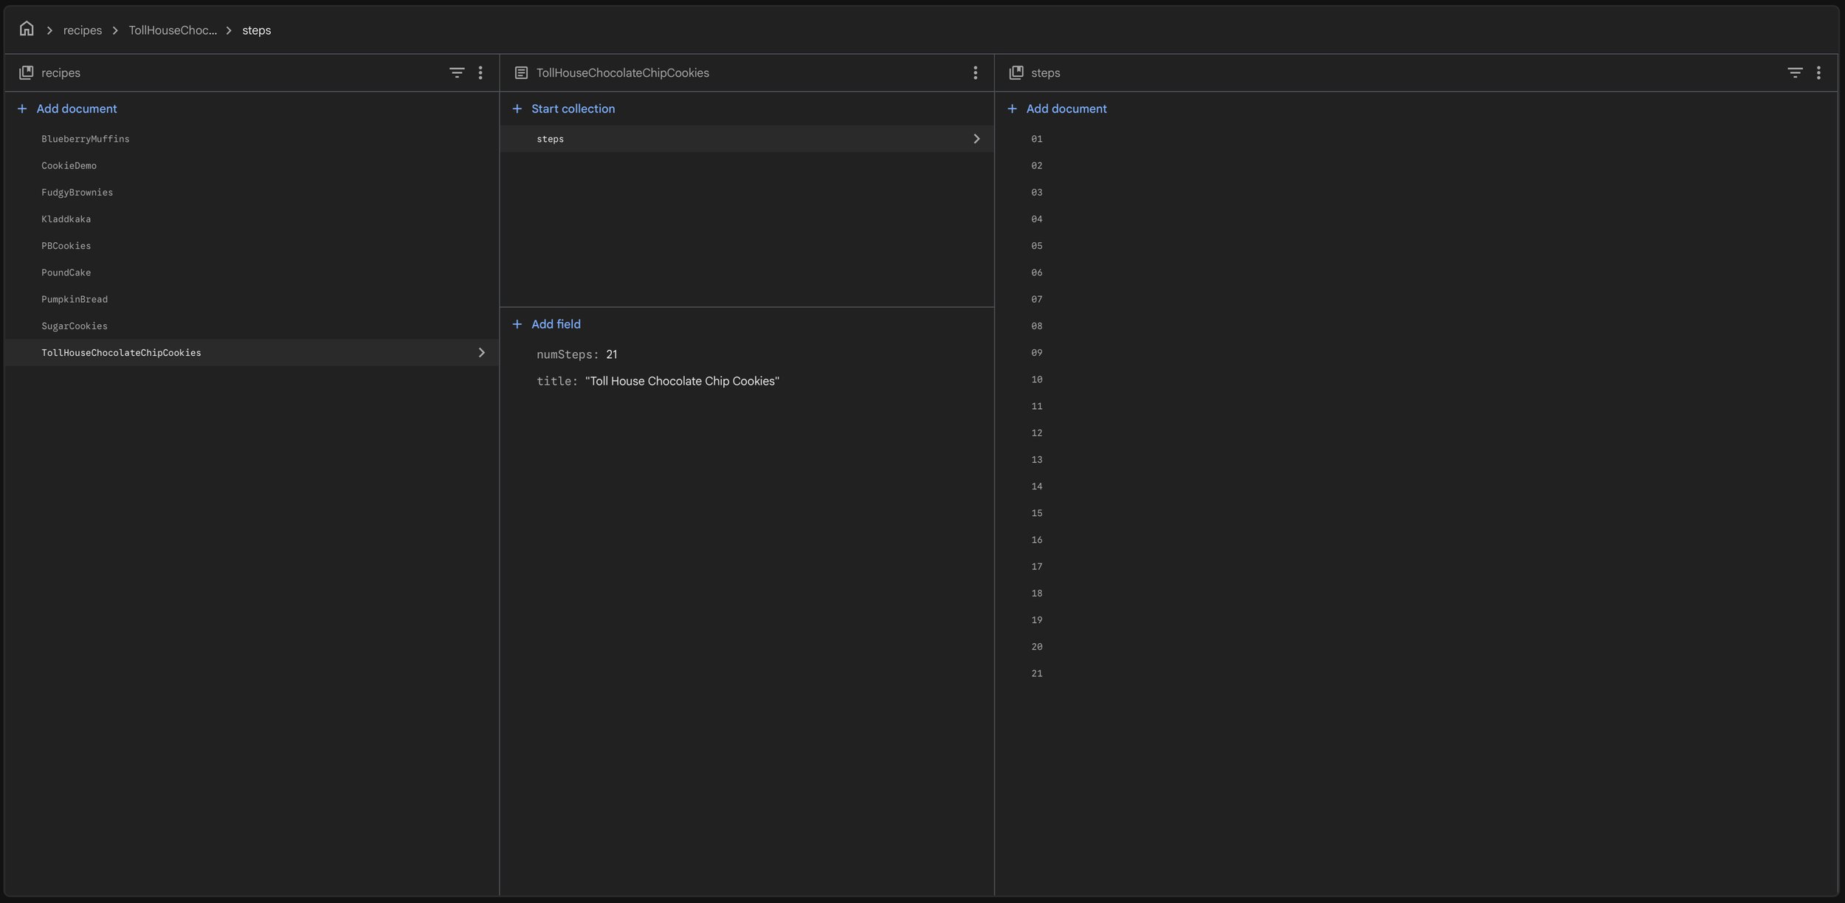Open the Kladdkaka recipe document
Screen dimensions: 1845x903
coord(66,219)
